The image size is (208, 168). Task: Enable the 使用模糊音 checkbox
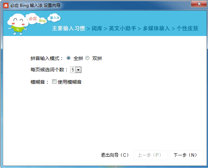point(54,82)
